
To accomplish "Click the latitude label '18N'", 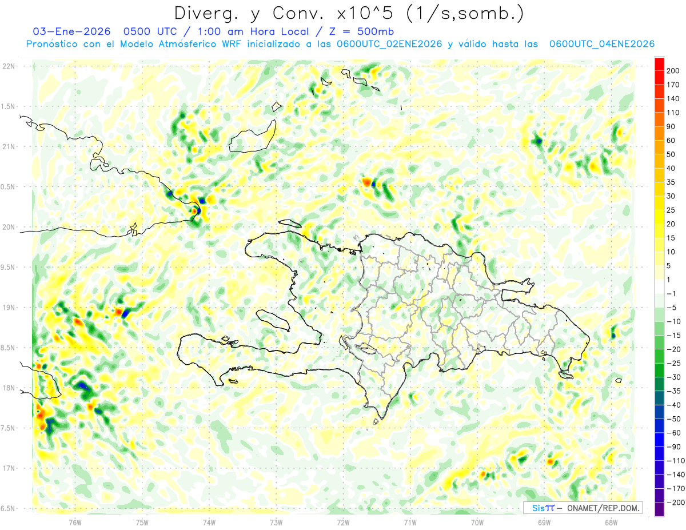I will [9, 388].
